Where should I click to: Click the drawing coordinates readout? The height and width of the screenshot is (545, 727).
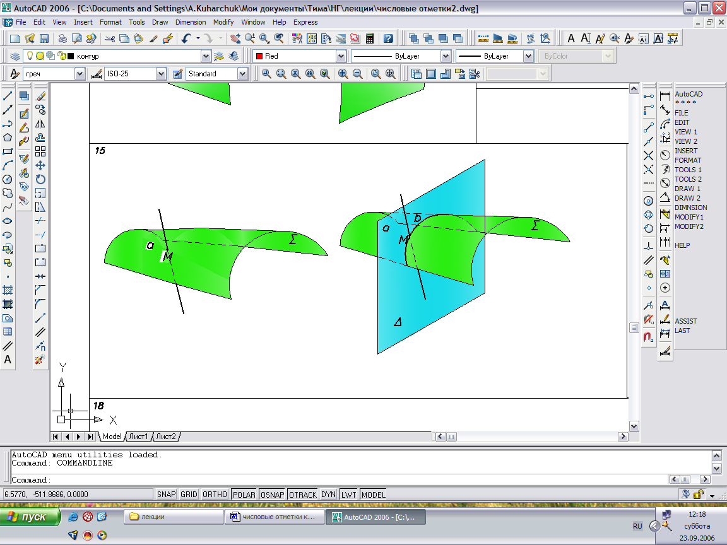(78, 495)
